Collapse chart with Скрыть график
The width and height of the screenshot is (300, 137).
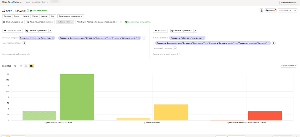coord(288,66)
